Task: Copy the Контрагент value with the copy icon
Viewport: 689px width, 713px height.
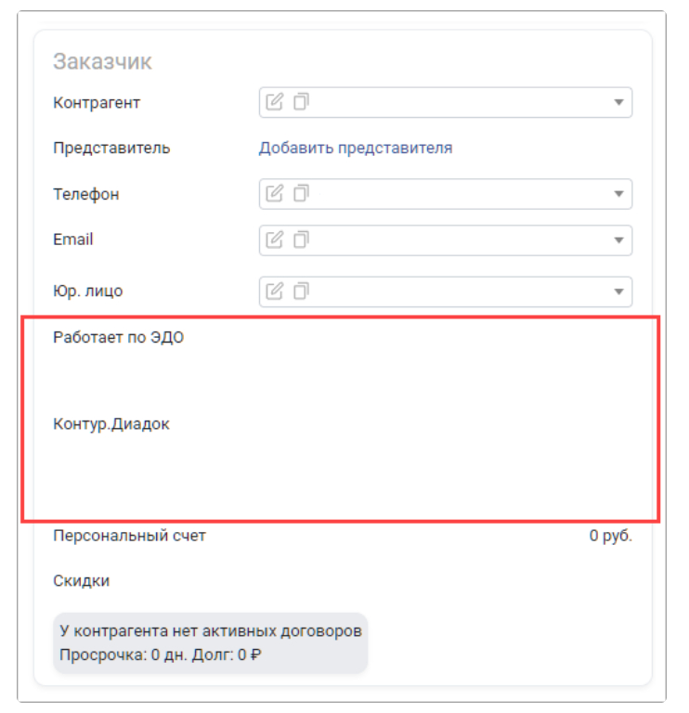Action: 300,102
